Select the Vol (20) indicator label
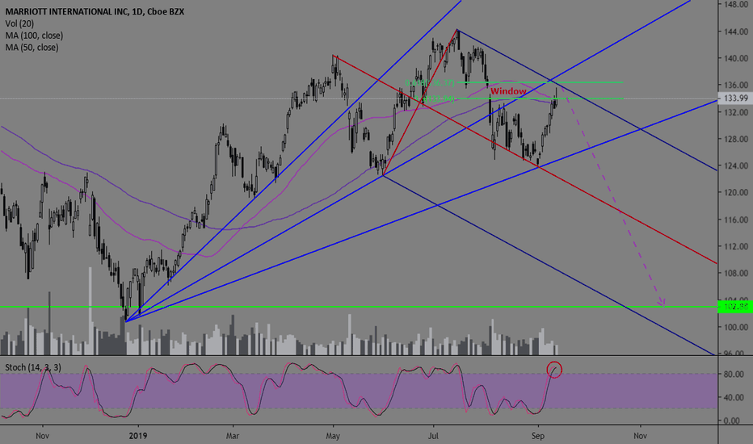Image resolution: width=753 pixels, height=444 pixels. point(19,23)
